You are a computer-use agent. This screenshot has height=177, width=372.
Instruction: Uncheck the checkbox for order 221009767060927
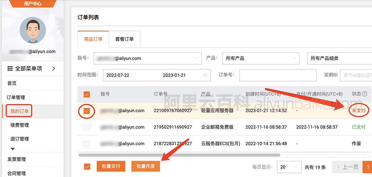[x=87, y=111]
